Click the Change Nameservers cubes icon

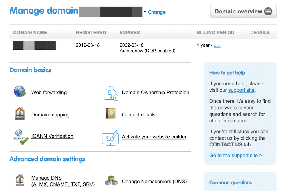point(111,181)
